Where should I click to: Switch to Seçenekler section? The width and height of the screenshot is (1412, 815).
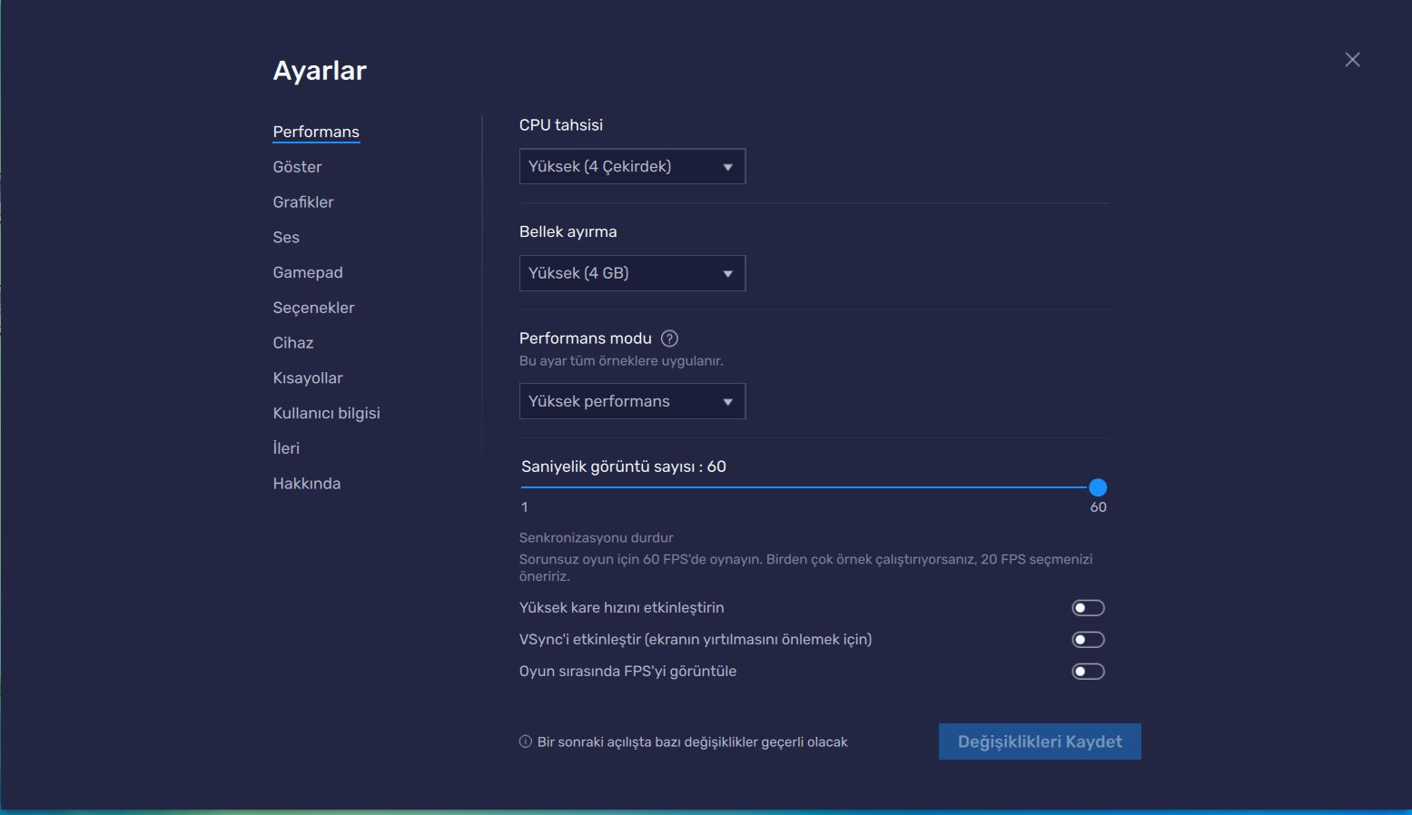point(313,308)
